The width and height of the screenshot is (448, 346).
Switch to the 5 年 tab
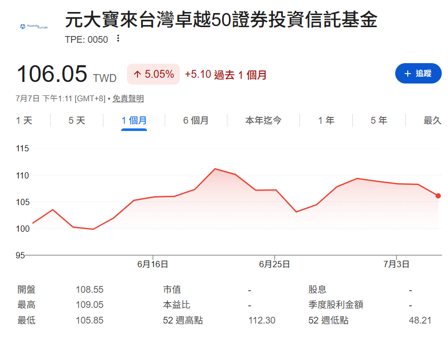click(379, 121)
